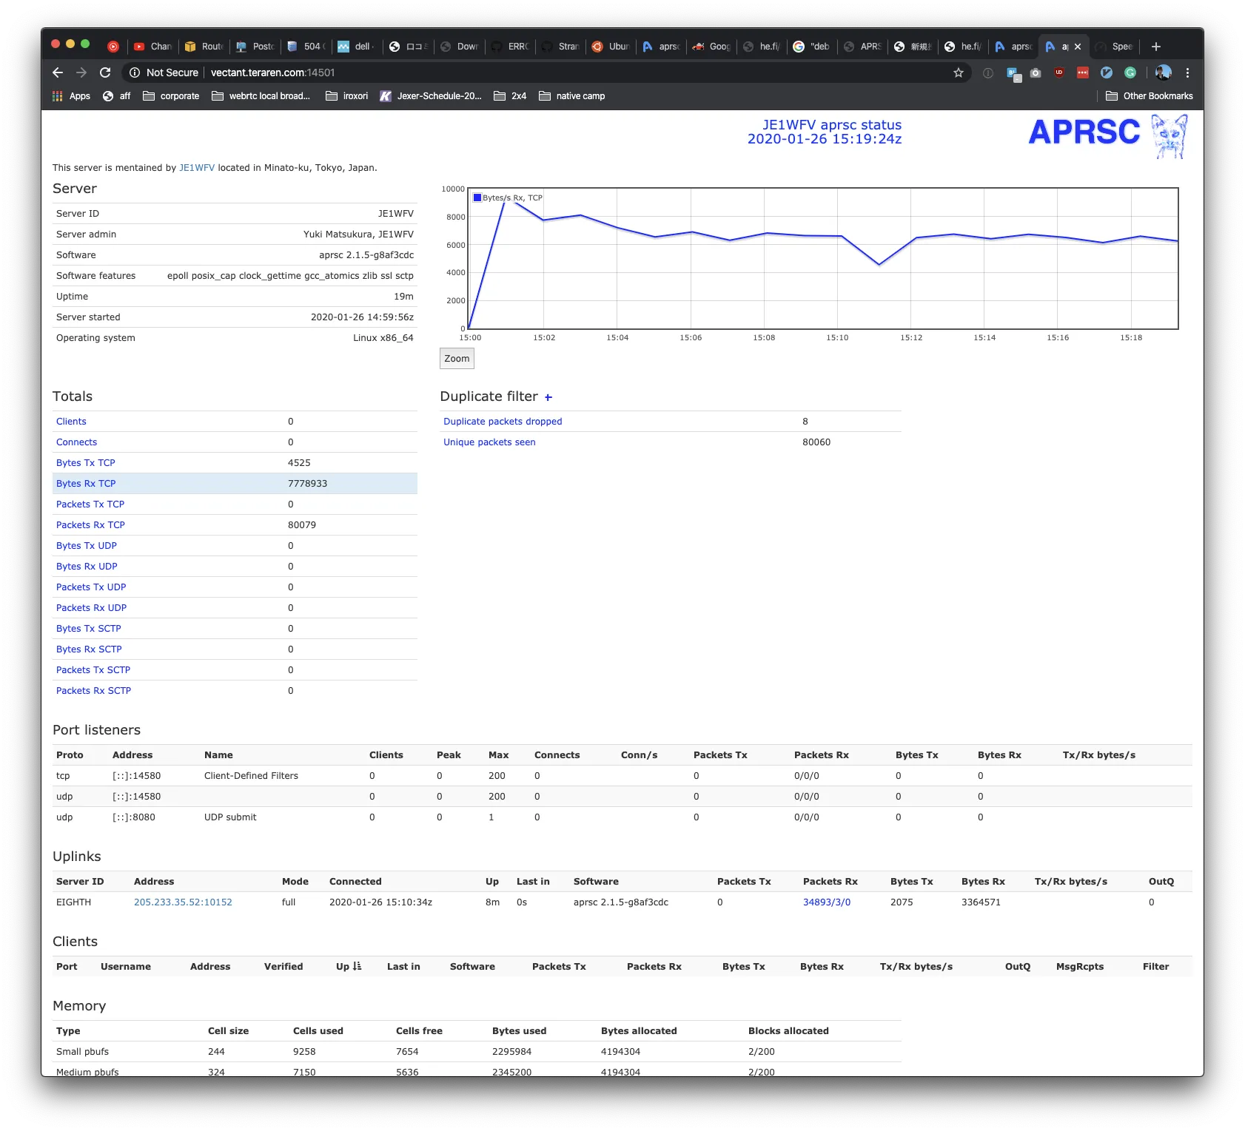Open the corporate bookmarks folder
Viewport: 1245px width, 1131px height.
[x=171, y=96]
